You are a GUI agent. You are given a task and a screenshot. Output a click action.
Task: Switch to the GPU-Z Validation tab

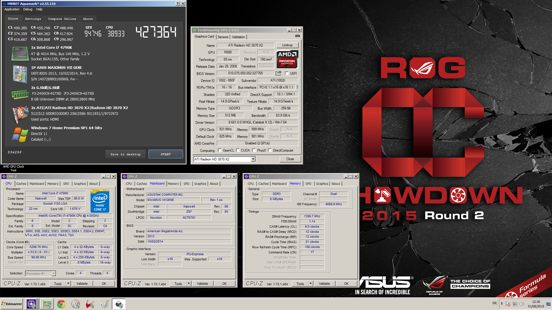239,37
